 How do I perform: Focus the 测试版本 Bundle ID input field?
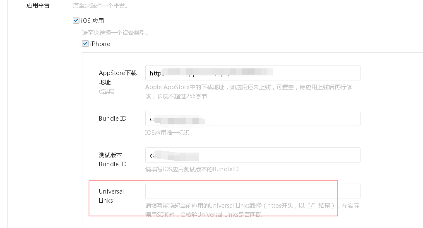253,155
